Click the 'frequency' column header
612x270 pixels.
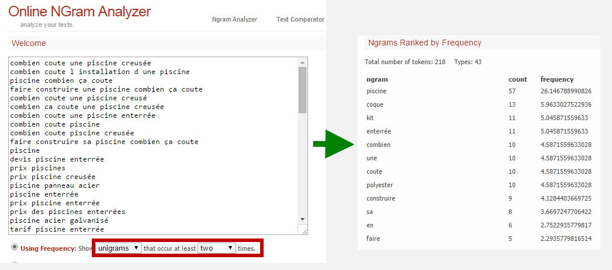coord(557,79)
